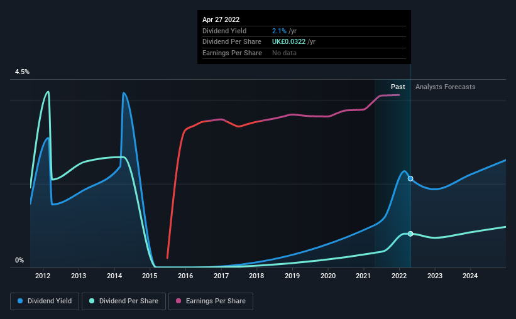Click the 2012 year axis label
516x319 pixels.
click(43, 276)
